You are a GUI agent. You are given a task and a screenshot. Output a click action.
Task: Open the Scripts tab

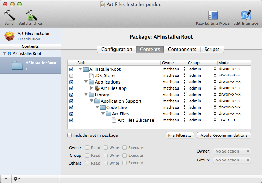[x=212, y=50]
